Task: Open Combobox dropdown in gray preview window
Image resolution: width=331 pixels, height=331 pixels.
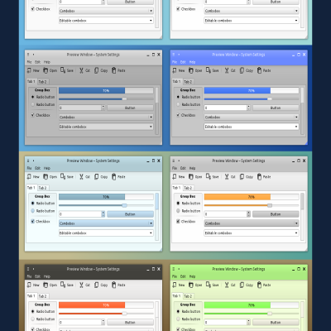Action: tap(106, 118)
